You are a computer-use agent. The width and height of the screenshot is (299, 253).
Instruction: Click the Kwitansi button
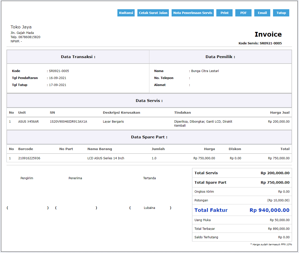[126, 13]
